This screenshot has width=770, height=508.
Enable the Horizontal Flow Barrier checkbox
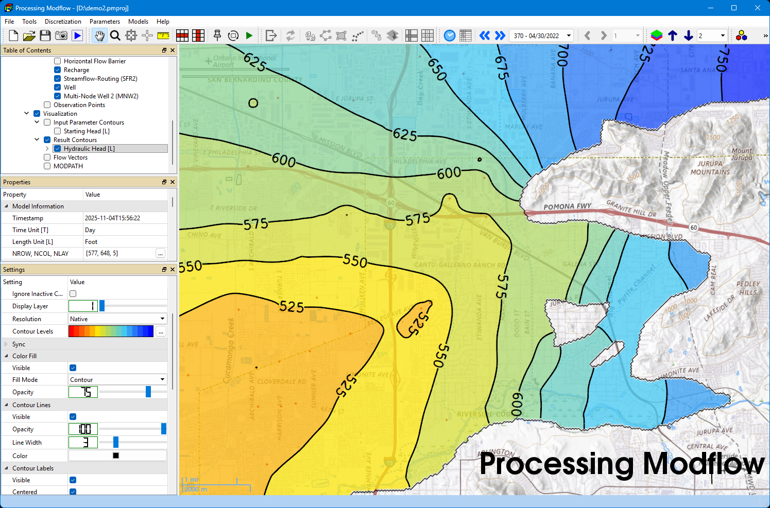(x=58, y=61)
